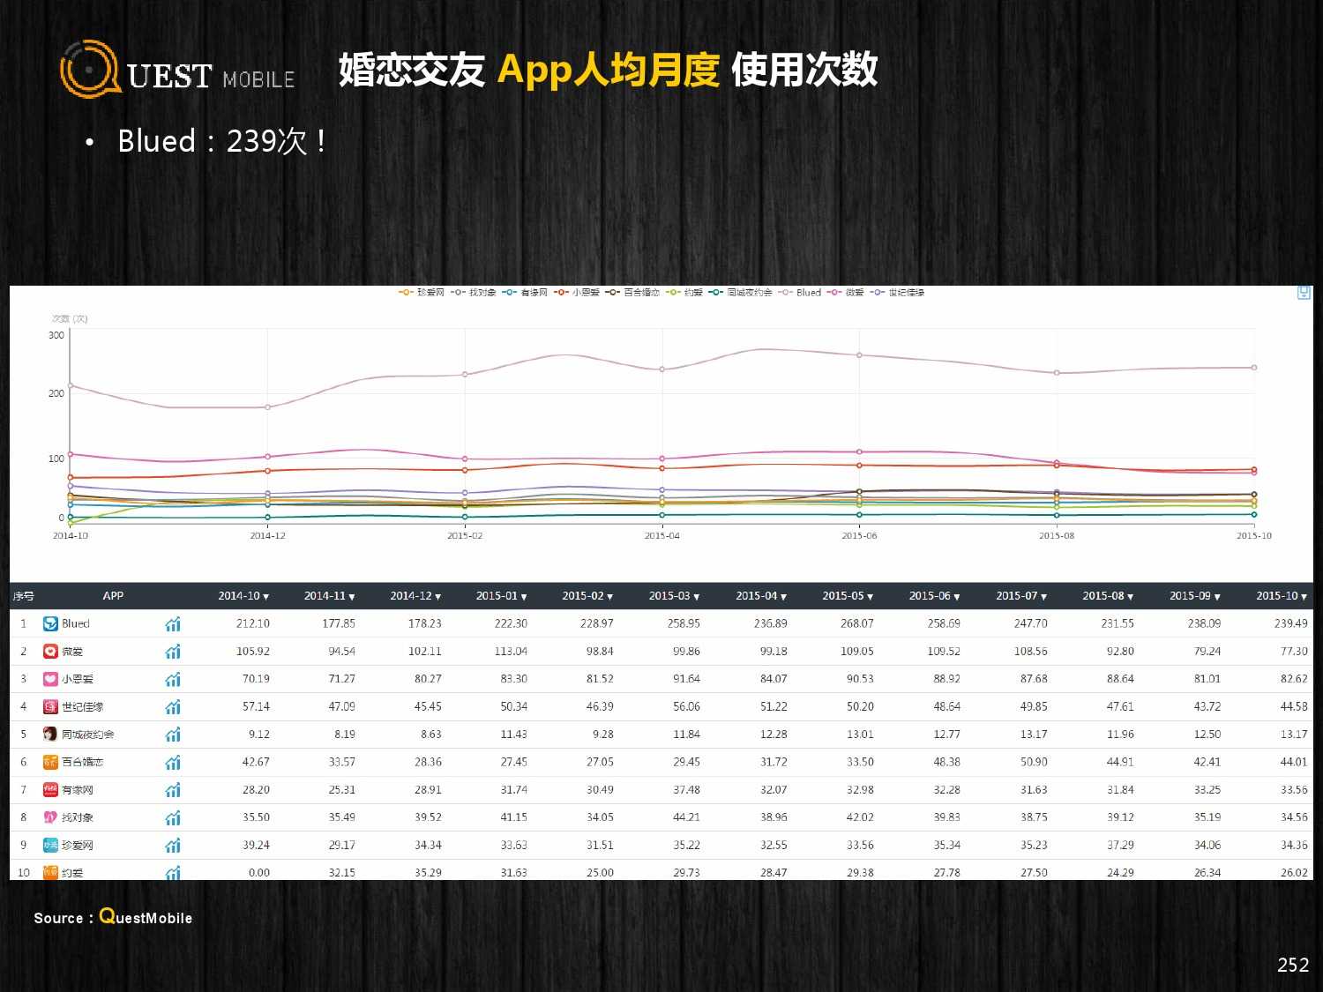Click the 找对象 app name in table
This screenshot has height=992, width=1323.
(78, 817)
